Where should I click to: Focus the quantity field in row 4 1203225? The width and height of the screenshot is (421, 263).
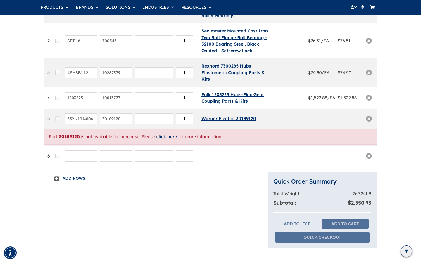tap(184, 98)
